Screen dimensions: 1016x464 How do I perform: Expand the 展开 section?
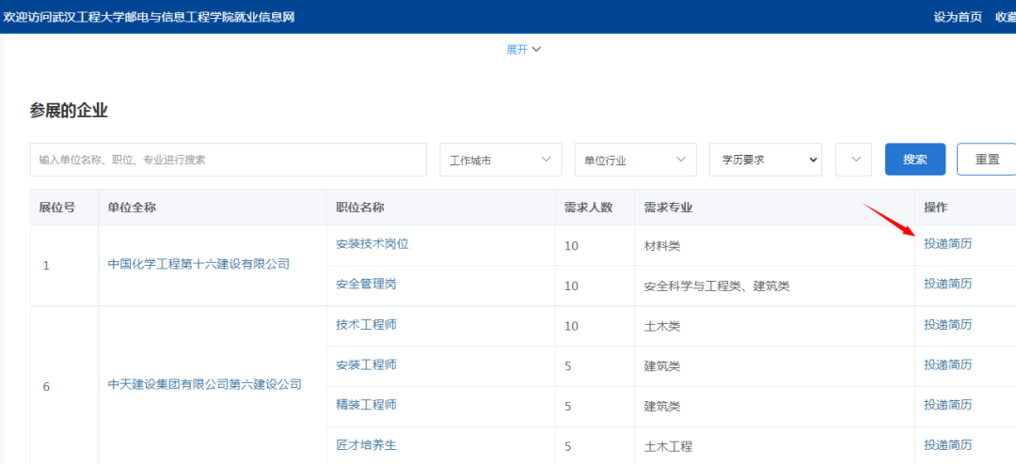(524, 50)
